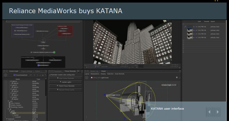
Task: Open the Render Log tab
Action: coord(94,71)
